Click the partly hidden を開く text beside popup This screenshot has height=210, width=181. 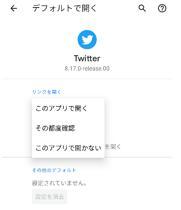pos(113,147)
